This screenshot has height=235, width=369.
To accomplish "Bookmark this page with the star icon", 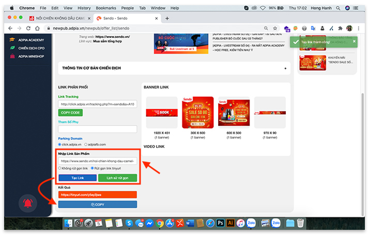I will (x=275, y=28).
